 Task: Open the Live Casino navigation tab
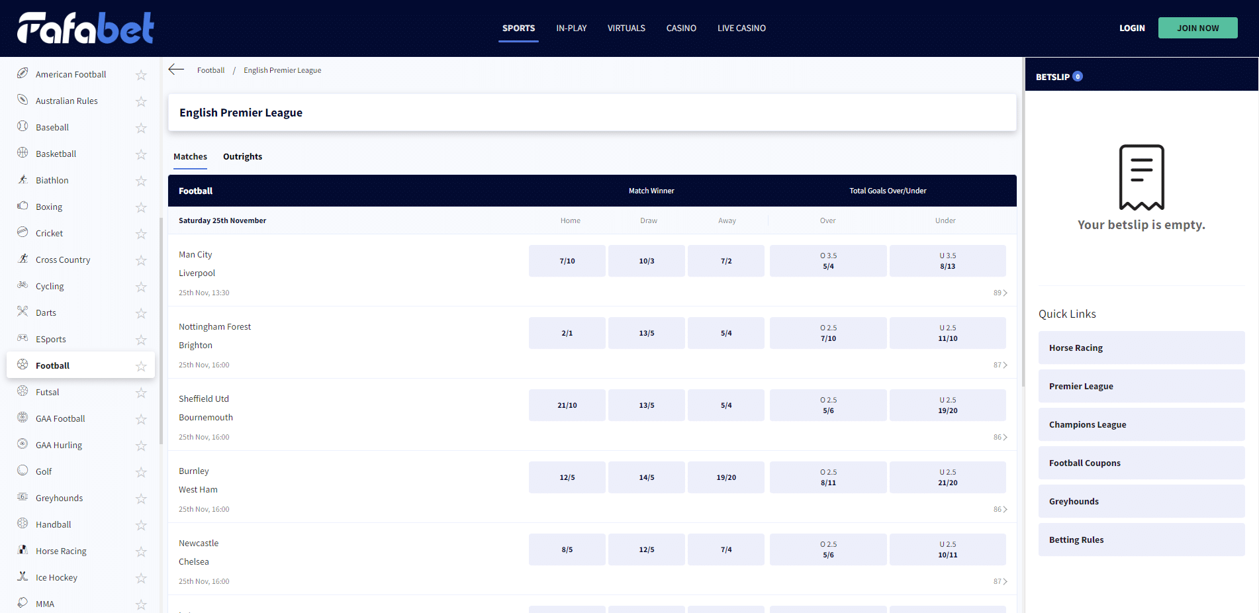tap(741, 28)
